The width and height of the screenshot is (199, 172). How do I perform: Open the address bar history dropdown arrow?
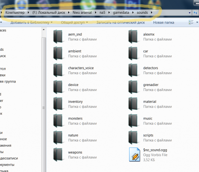[x=190, y=13]
